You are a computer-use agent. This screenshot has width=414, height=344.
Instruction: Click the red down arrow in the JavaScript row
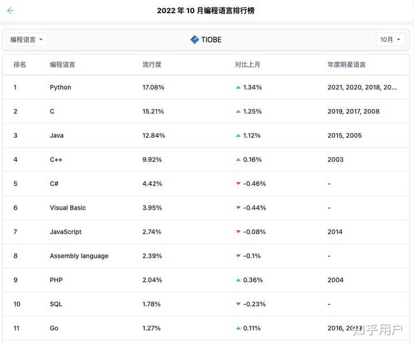[238, 232]
